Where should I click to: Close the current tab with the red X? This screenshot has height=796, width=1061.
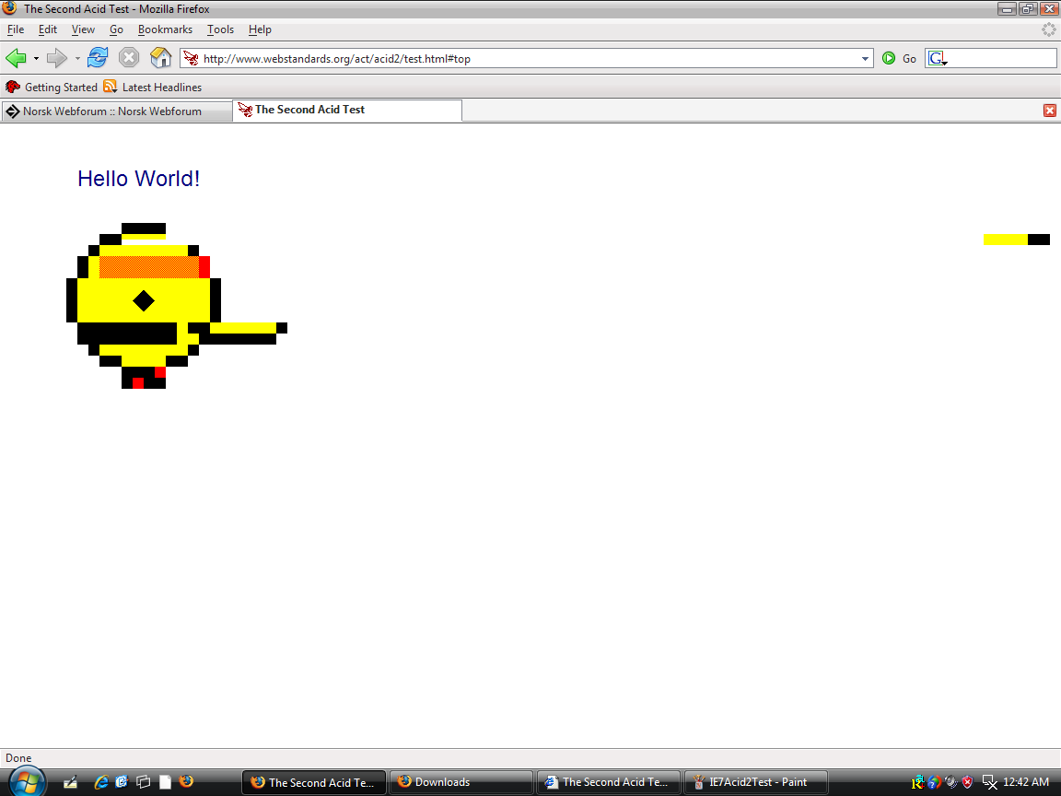pos(1050,111)
